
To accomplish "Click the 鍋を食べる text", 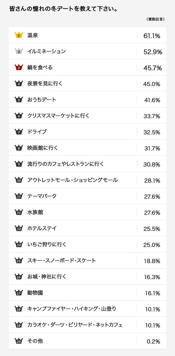I will click(40, 68).
